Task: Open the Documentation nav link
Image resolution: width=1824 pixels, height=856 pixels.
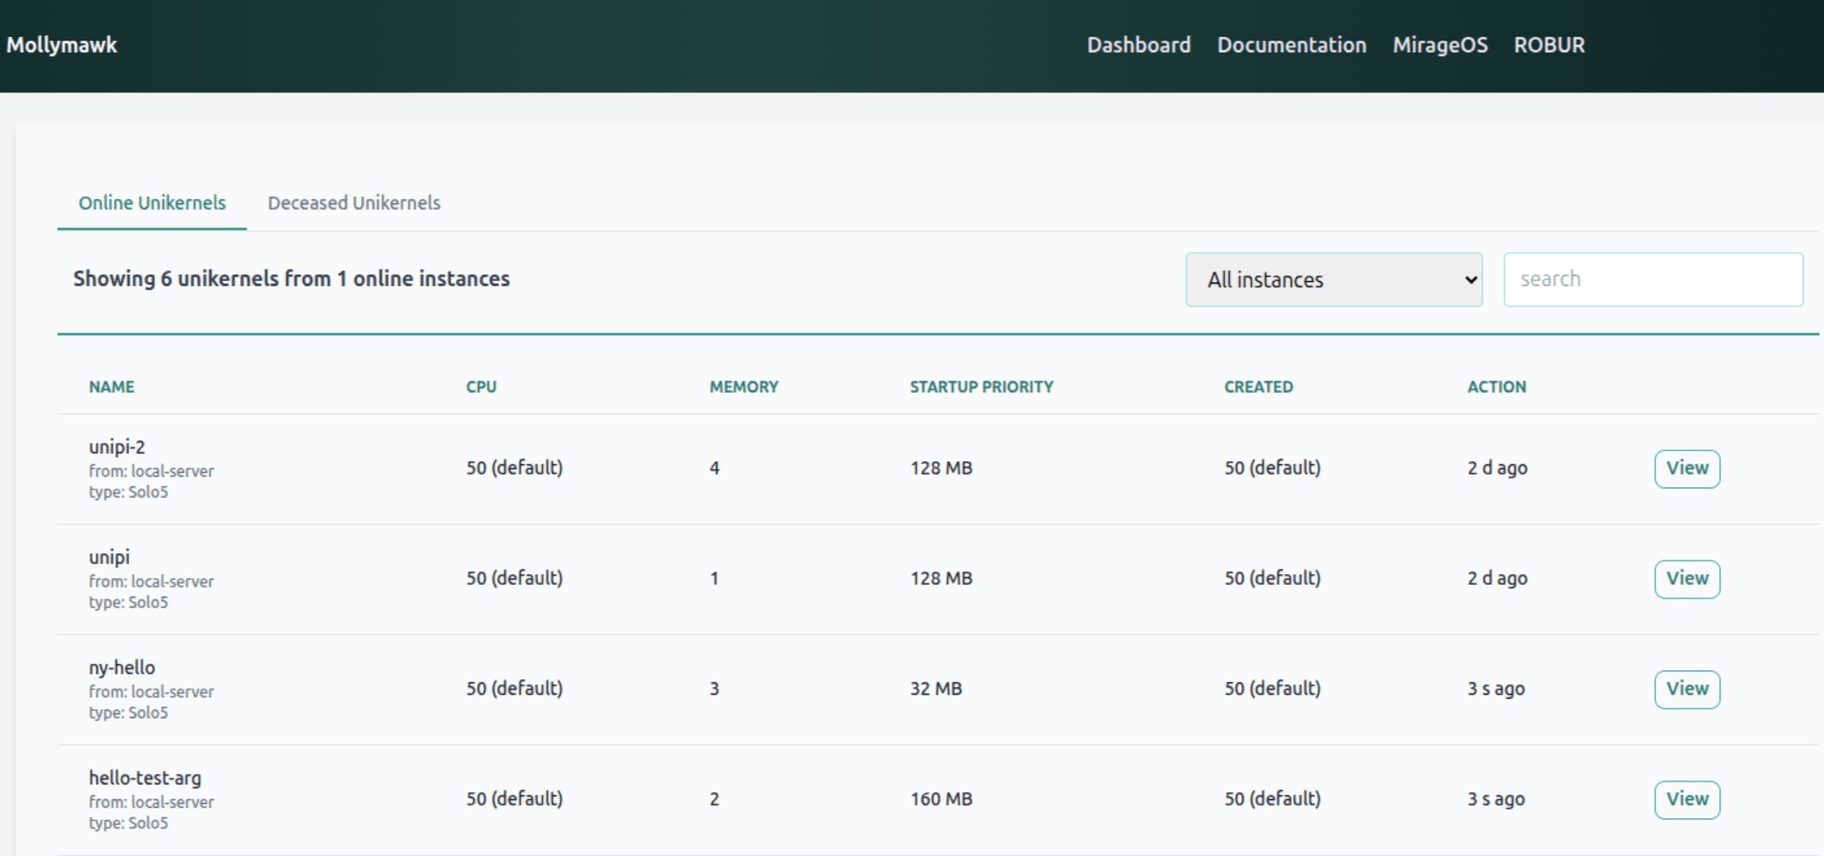Action: [x=1292, y=44]
